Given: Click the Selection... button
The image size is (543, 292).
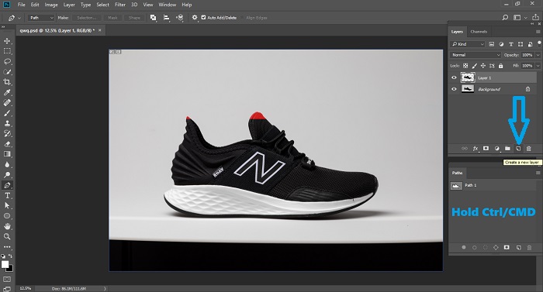Looking at the screenshot, I should [87, 18].
